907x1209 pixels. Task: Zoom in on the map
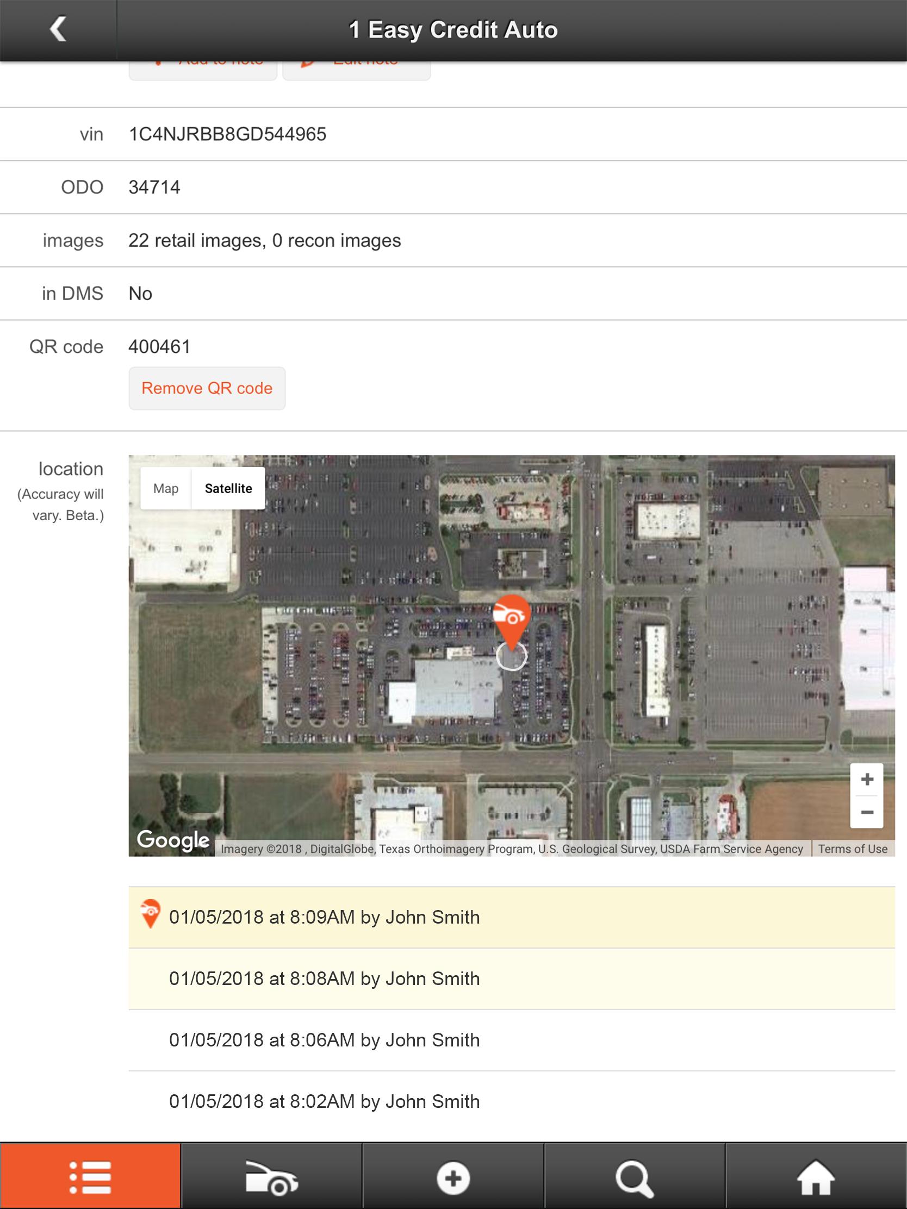pos(867,780)
